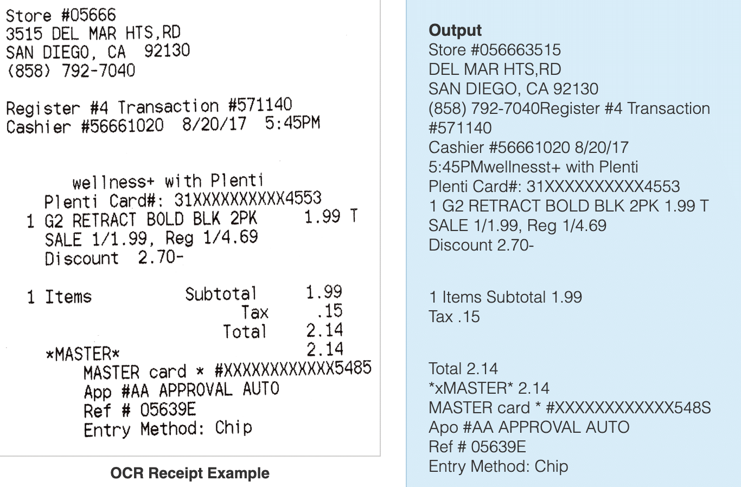Click "Apo #AA APPROVAL AUTO" output line
741x487 pixels.
pos(528,427)
